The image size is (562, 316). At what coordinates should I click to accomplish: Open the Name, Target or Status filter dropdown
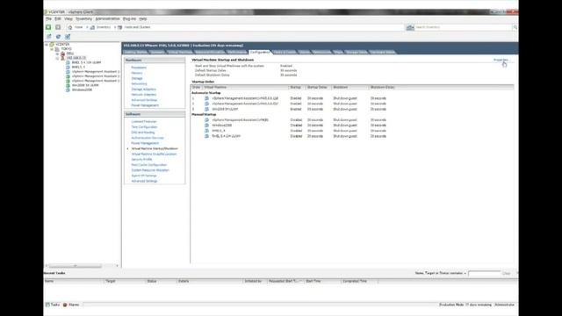coord(441,273)
